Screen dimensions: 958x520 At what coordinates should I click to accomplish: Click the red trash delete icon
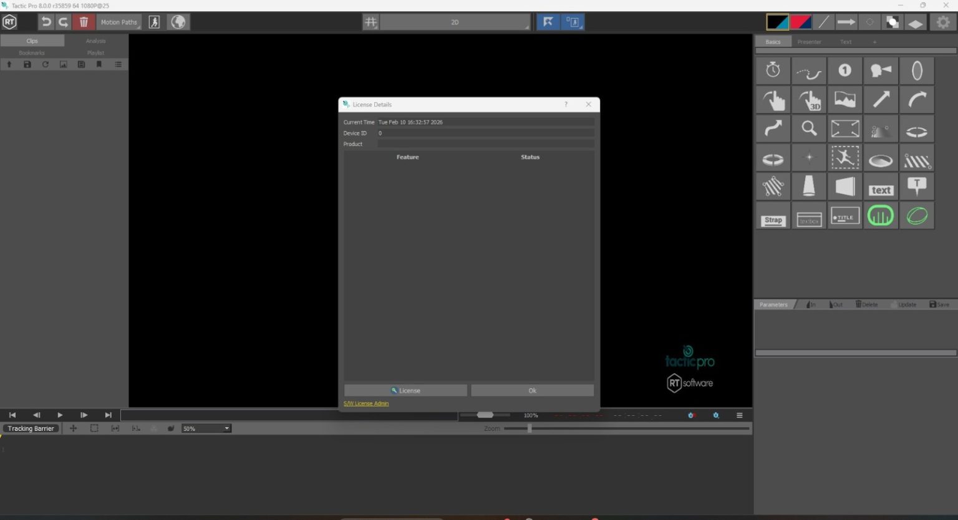click(84, 22)
